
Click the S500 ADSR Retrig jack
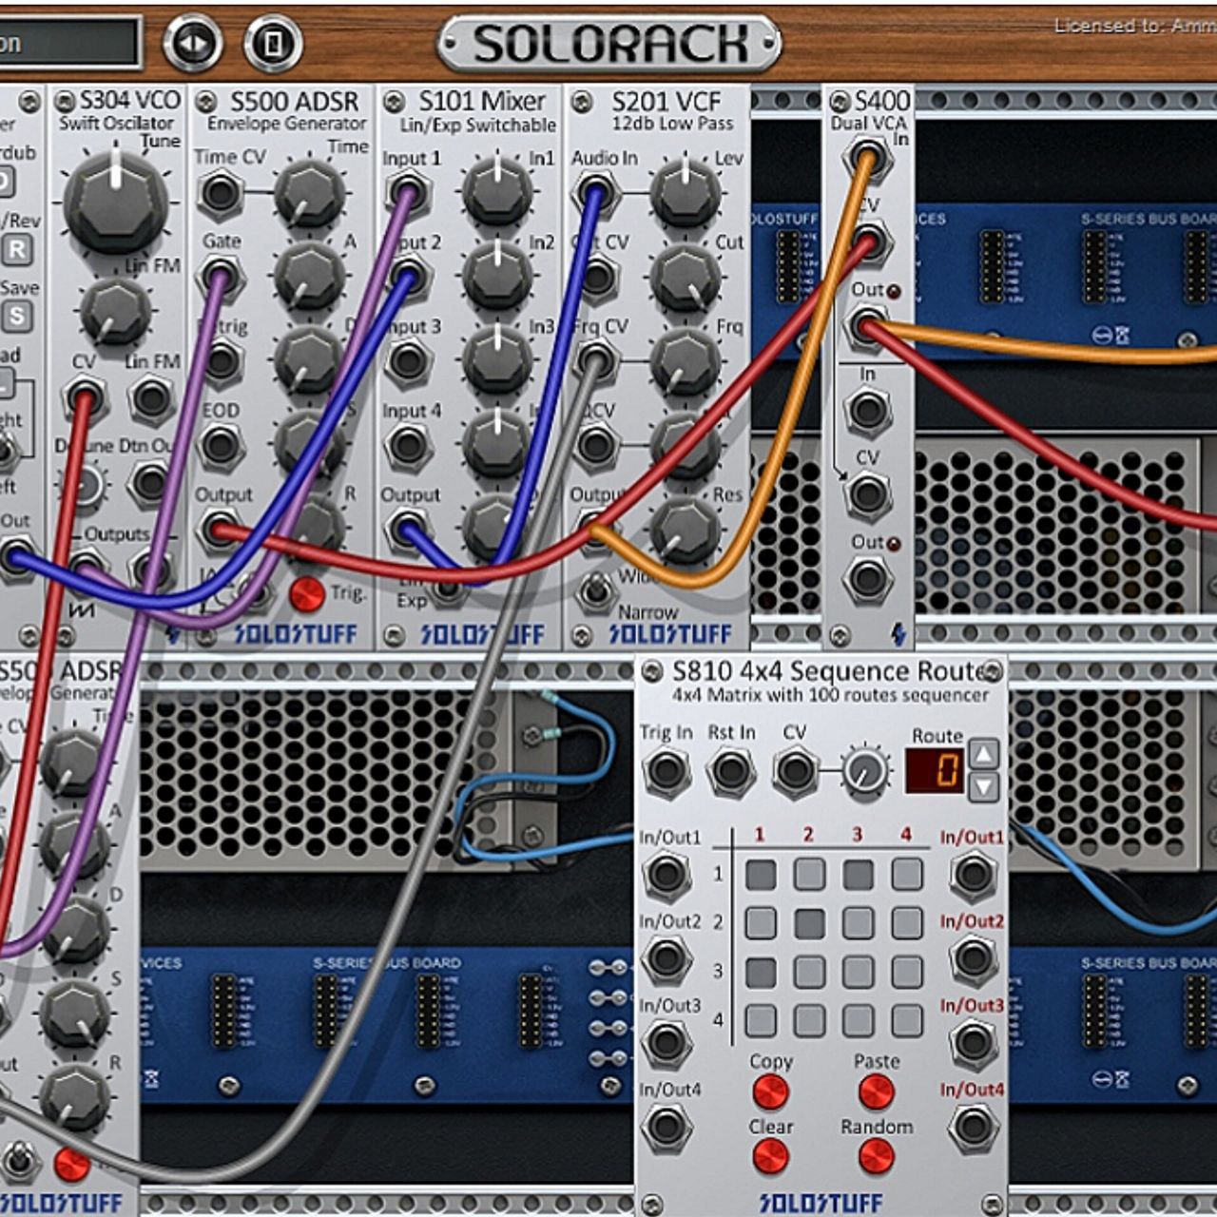coord(221,361)
